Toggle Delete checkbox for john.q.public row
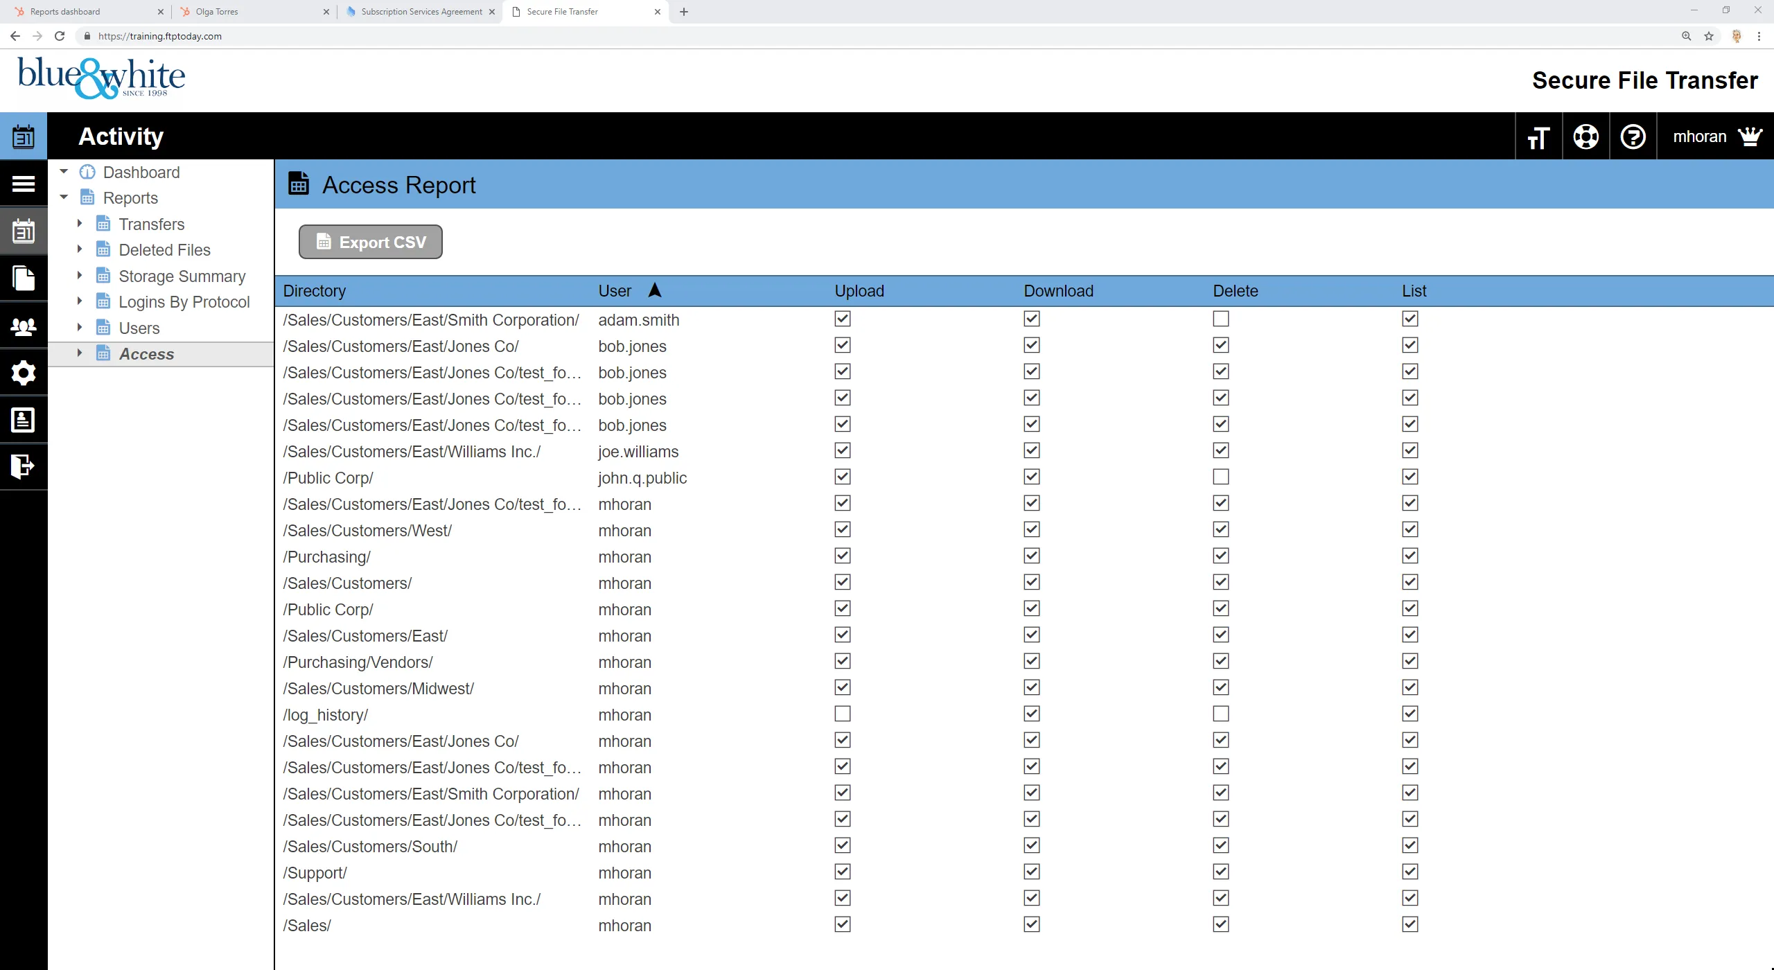 (x=1220, y=477)
